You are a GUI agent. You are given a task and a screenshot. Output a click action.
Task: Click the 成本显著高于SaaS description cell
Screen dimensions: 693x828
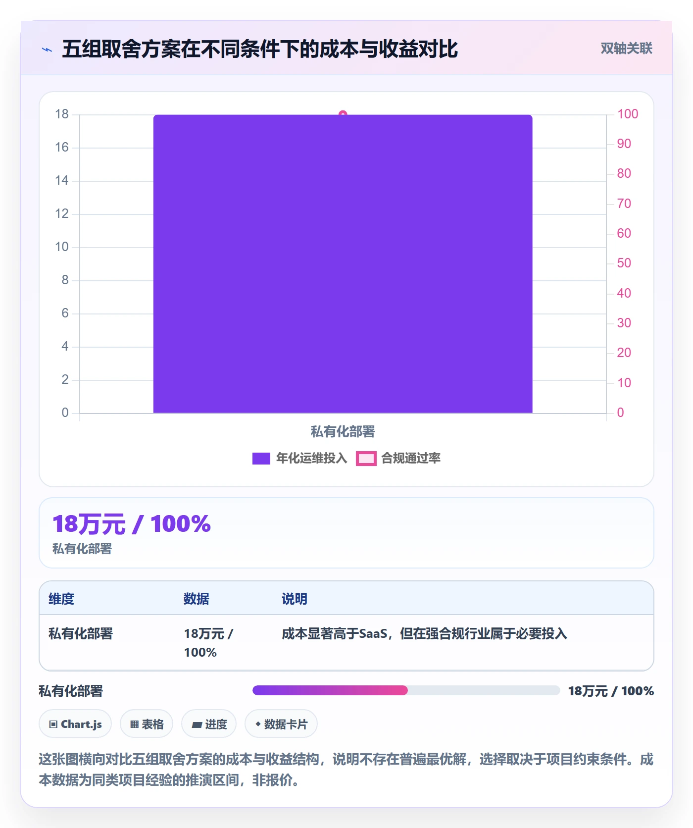click(x=424, y=633)
